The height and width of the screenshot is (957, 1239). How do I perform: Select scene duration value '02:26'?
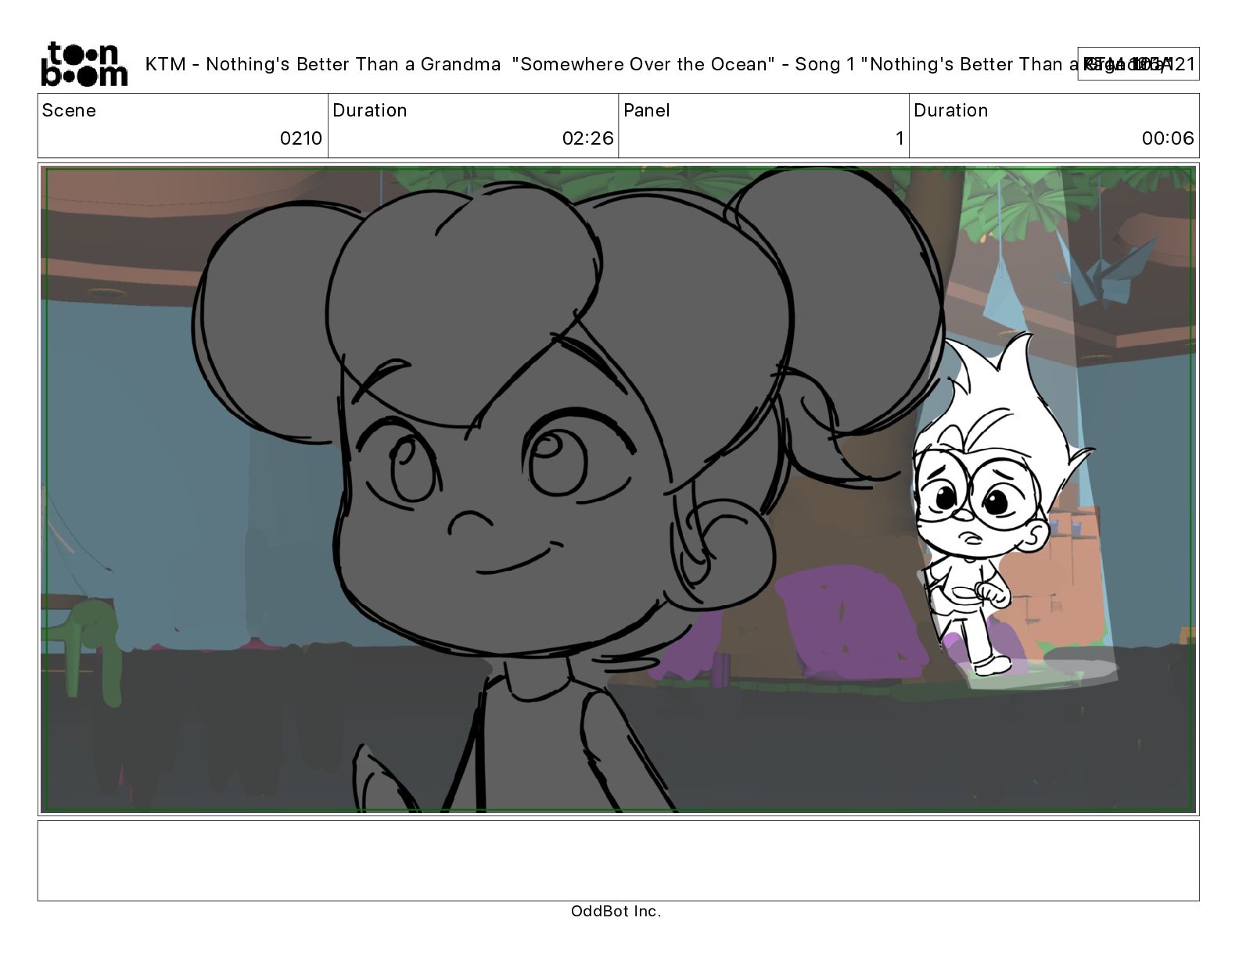(587, 138)
